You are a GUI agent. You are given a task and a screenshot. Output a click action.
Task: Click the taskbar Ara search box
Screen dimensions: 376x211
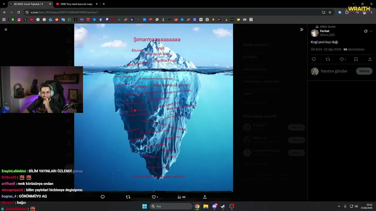point(171,206)
